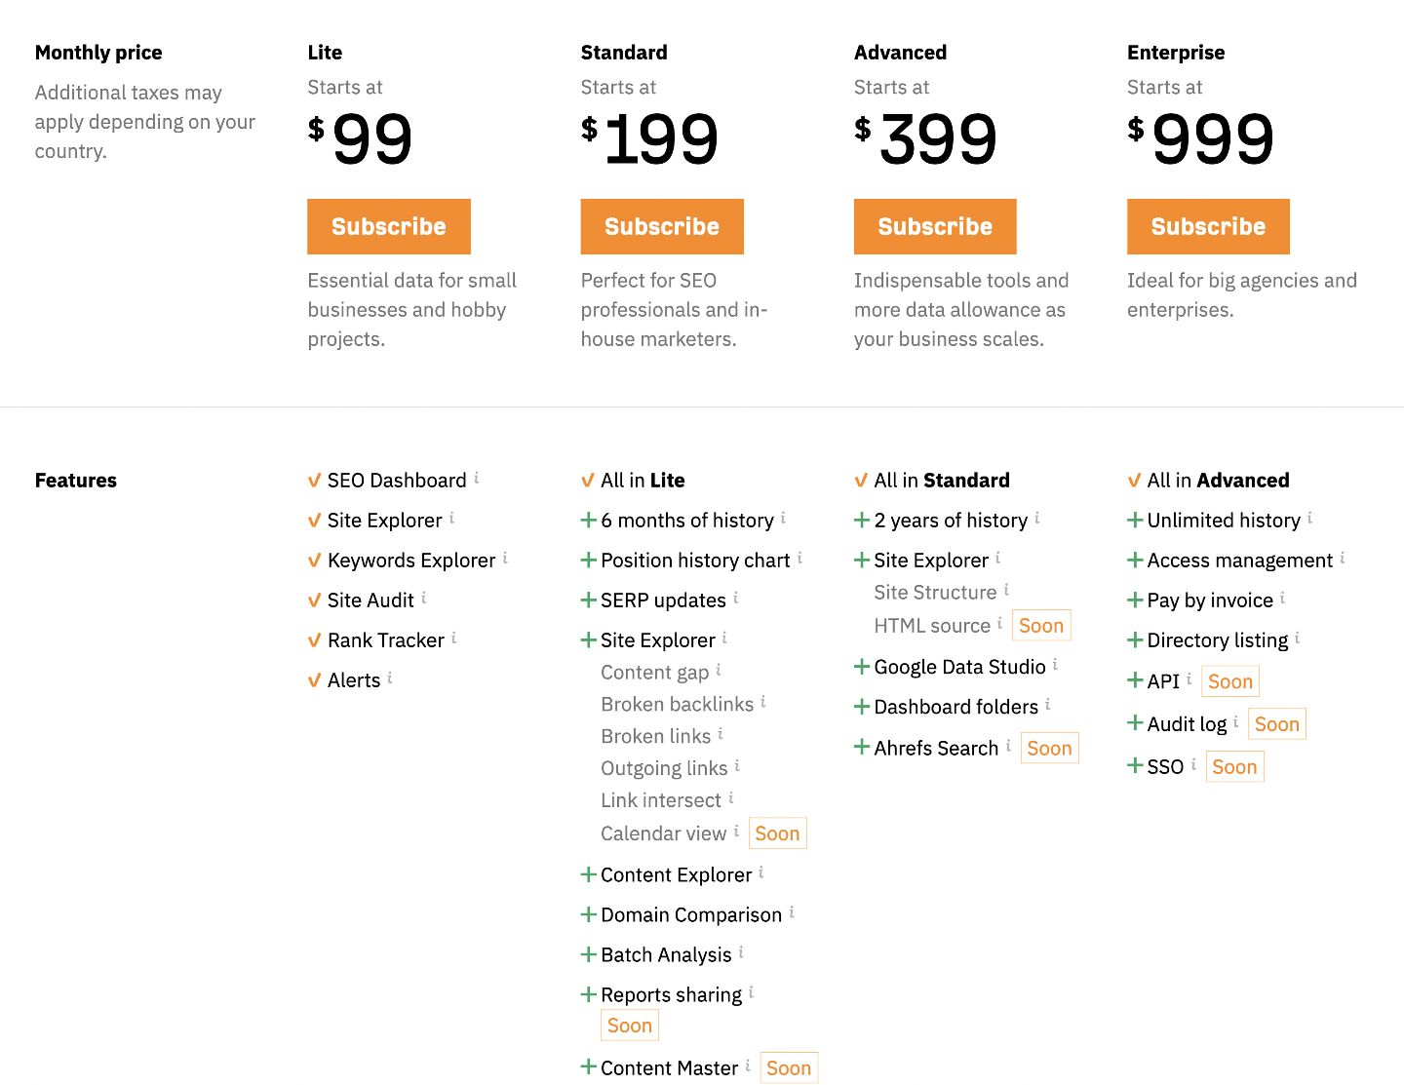Screen dimensions: 1404x1085
Task: Show info for Google Data Studio
Action: pyautogui.click(x=1055, y=664)
